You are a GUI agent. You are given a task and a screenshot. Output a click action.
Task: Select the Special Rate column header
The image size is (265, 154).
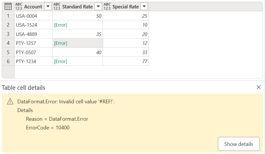(125, 6)
